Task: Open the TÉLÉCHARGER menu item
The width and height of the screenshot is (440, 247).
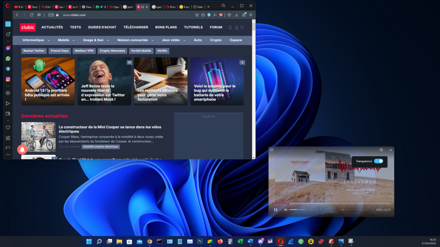Action: (136, 27)
